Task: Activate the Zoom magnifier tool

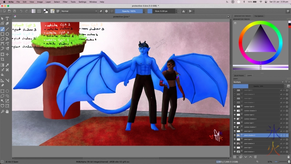Action: point(2,112)
